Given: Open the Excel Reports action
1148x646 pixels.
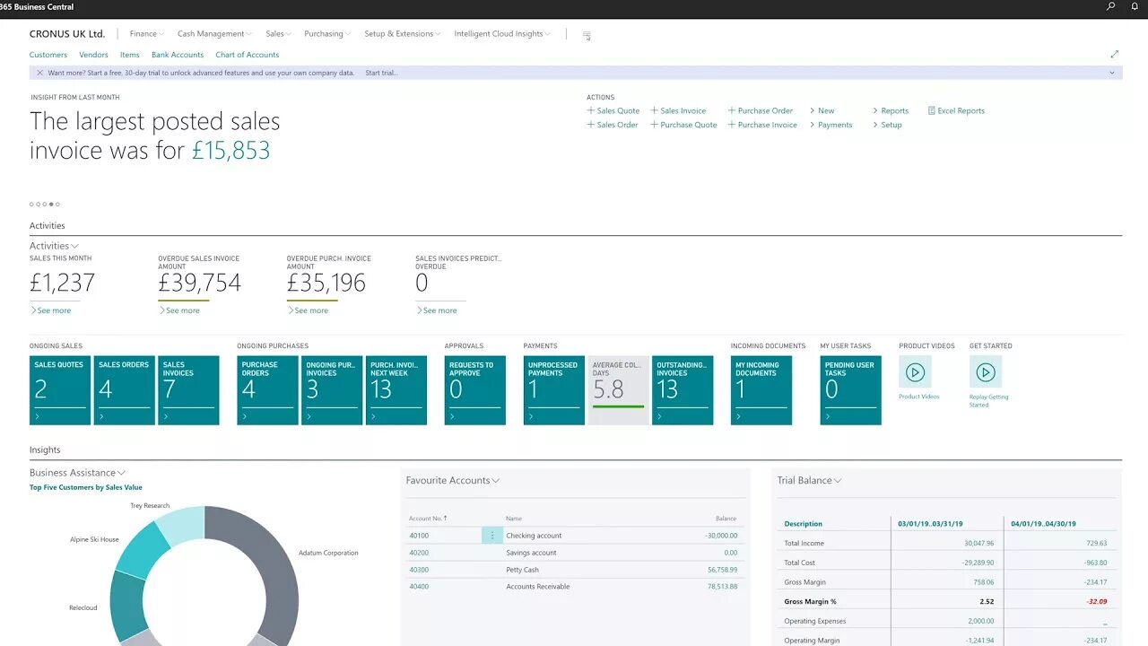Looking at the screenshot, I should (x=956, y=111).
